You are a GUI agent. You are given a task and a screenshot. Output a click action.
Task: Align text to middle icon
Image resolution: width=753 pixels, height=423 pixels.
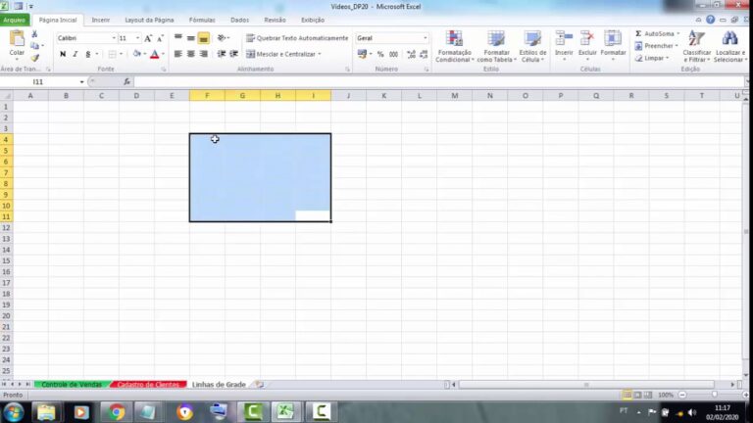coord(190,37)
